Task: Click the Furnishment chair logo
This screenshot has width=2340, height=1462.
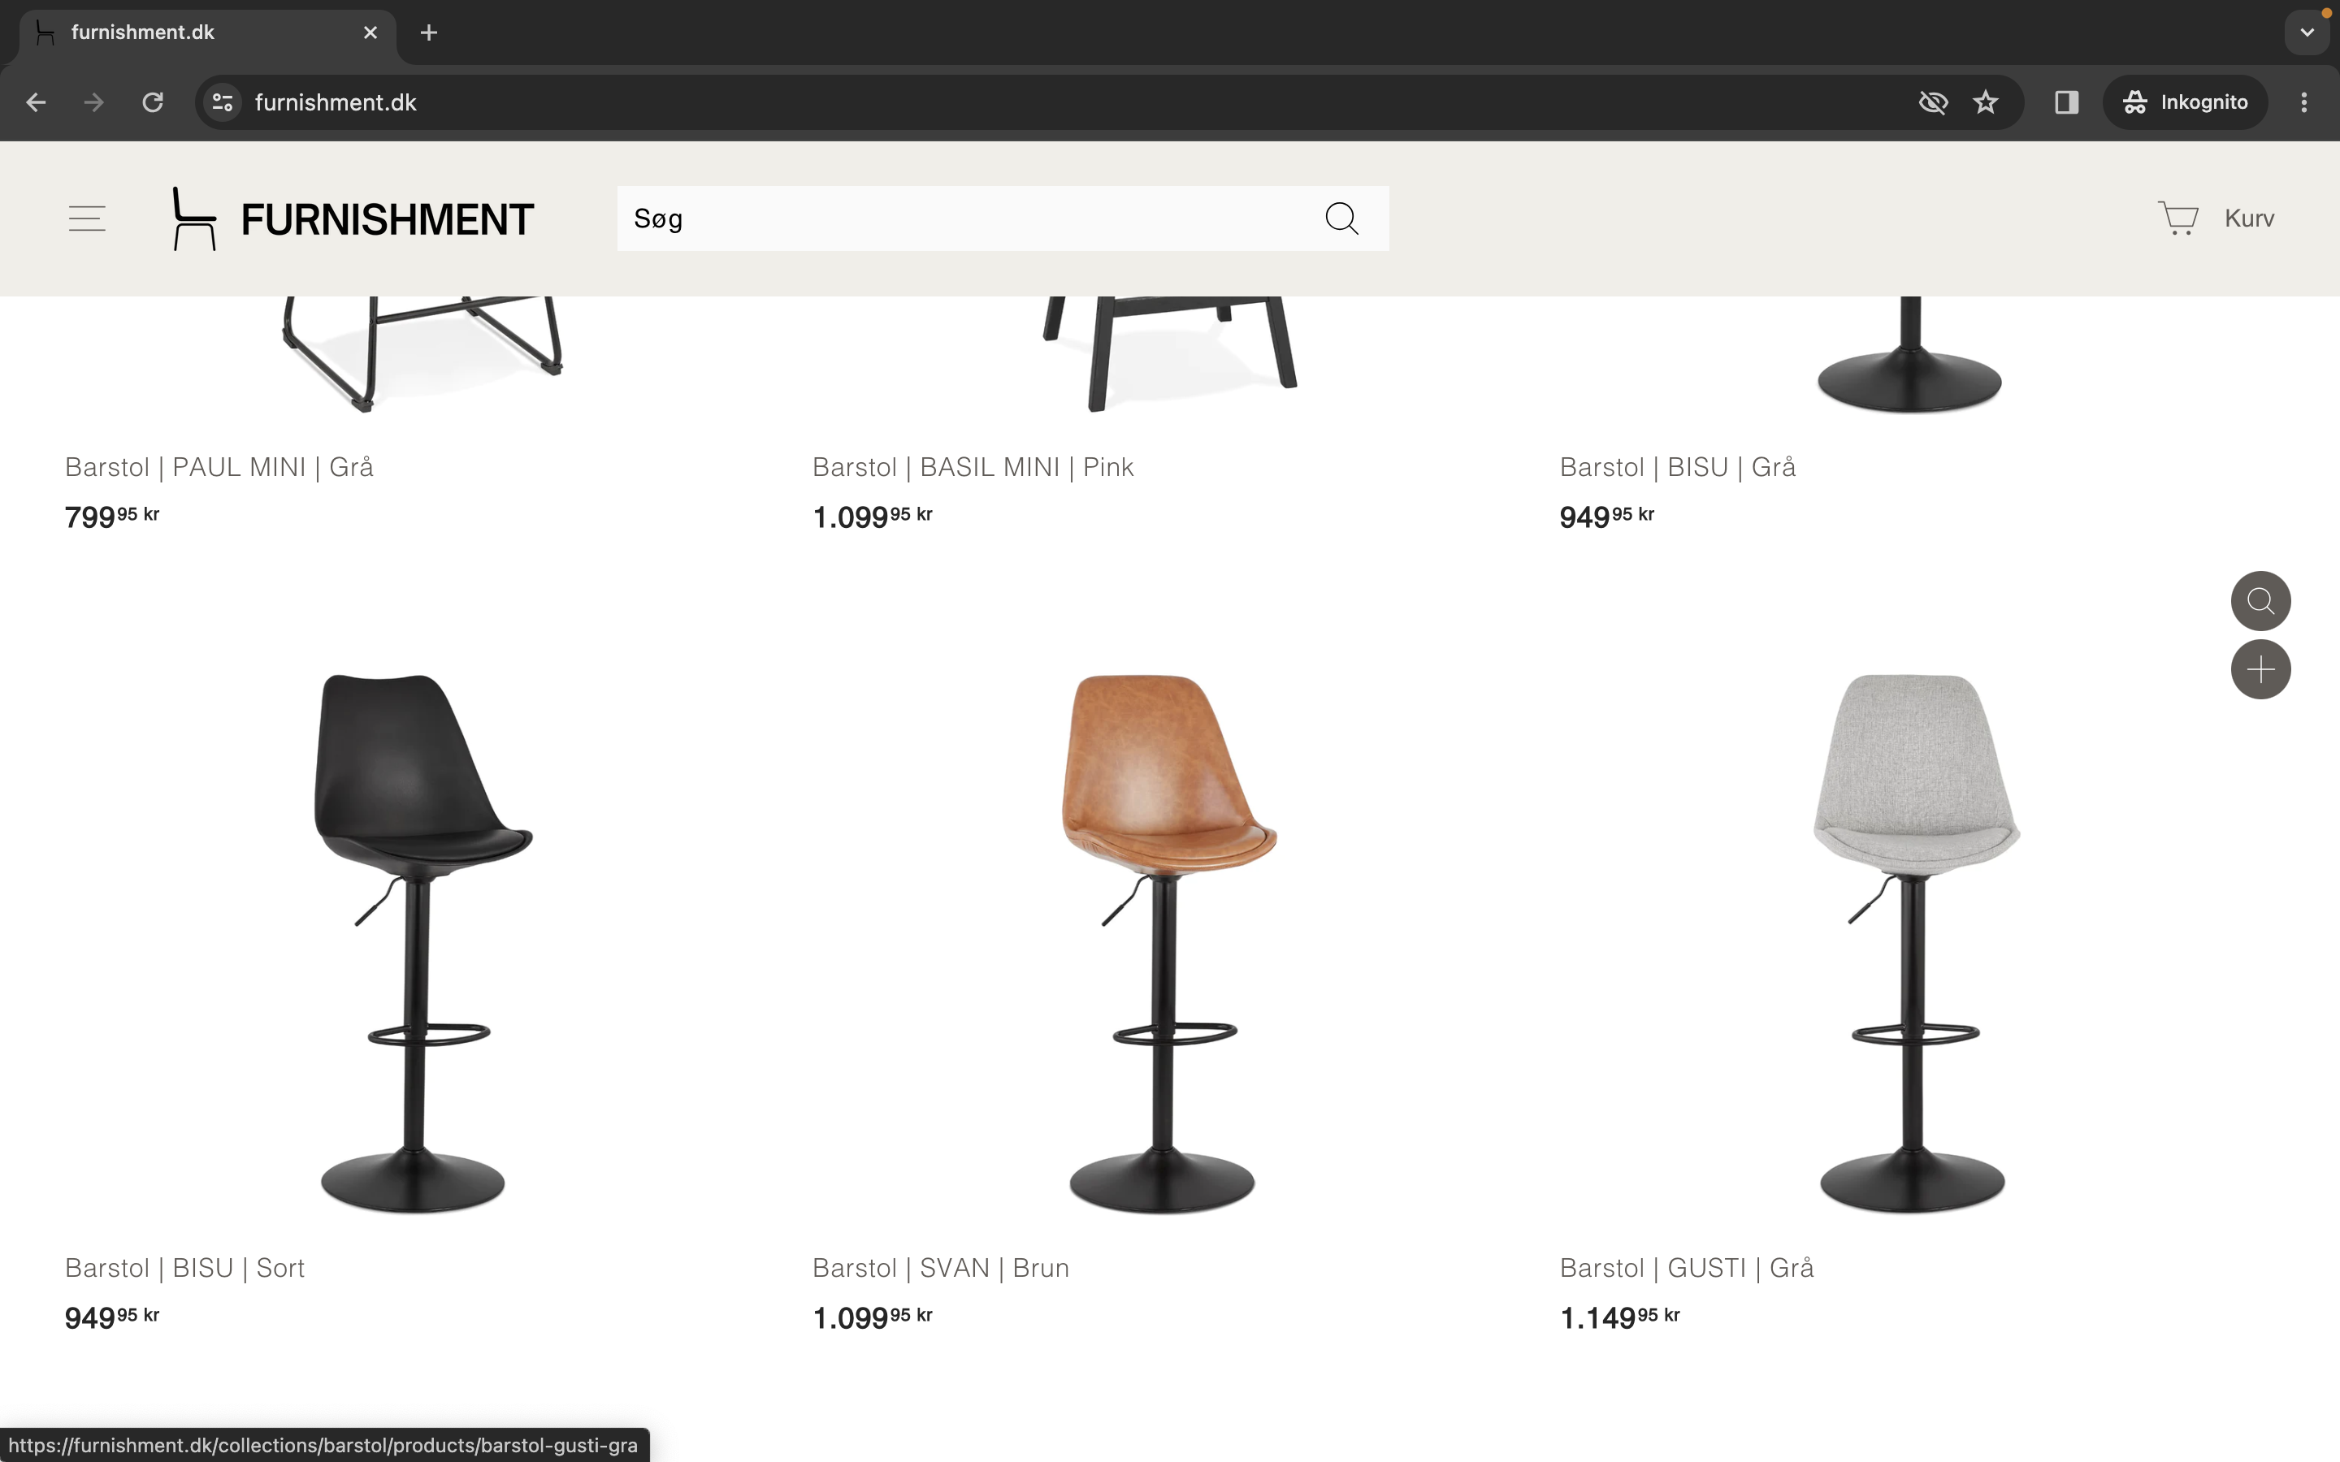Action: (x=193, y=218)
